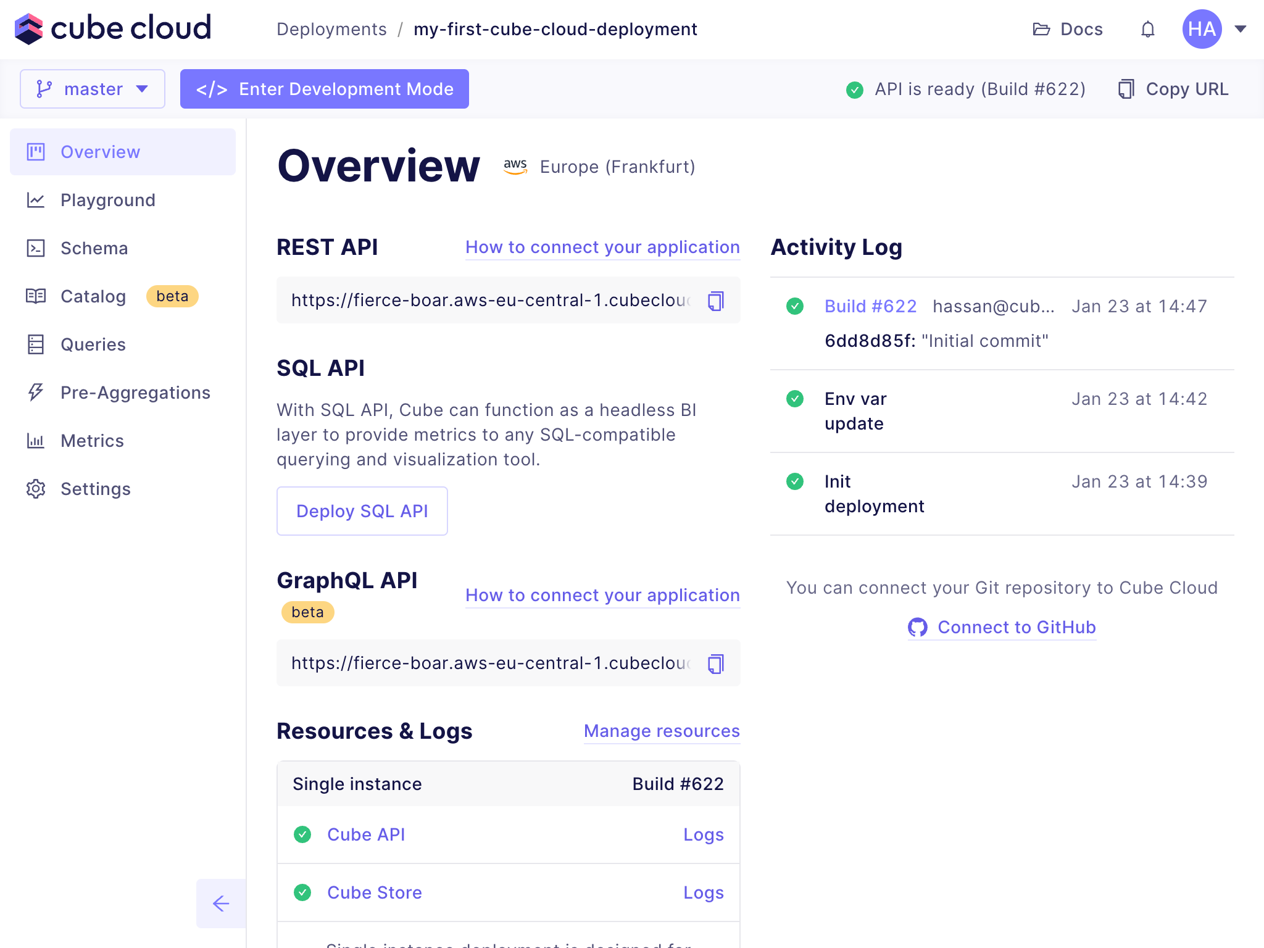Click the Overview board icon

coord(36,152)
